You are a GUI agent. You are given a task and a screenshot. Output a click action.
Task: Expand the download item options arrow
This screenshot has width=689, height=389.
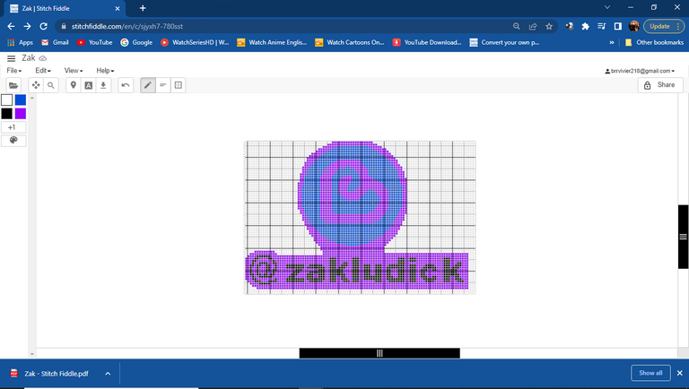coord(108,374)
